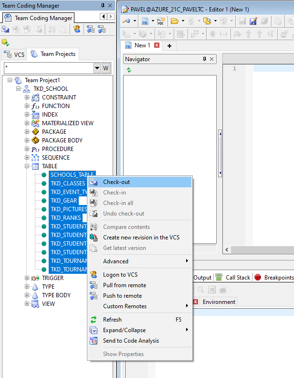Select the TKD_GEAR table
This screenshot has width=294, height=378.
tap(64, 201)
